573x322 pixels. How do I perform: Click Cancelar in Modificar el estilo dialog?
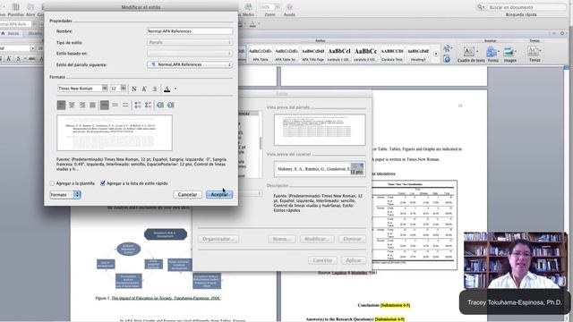tap(187, 195)
